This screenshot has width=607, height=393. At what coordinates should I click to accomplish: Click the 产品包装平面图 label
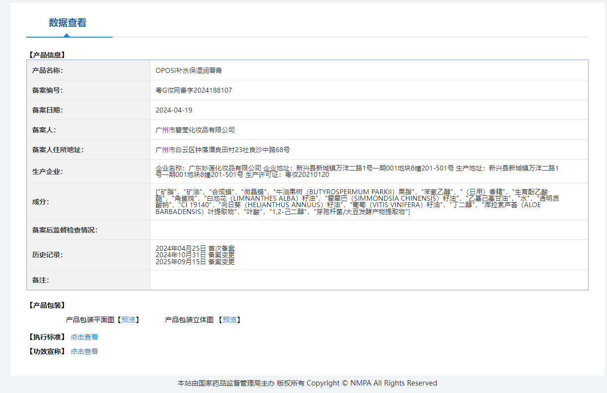[90, 320]
